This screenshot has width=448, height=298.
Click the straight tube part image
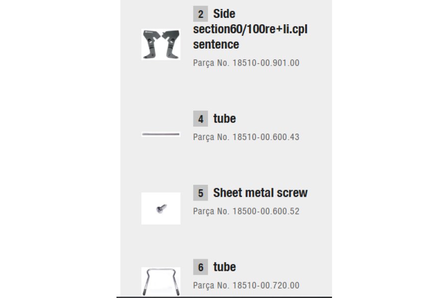pyautogui.click(x=161, y=134)
